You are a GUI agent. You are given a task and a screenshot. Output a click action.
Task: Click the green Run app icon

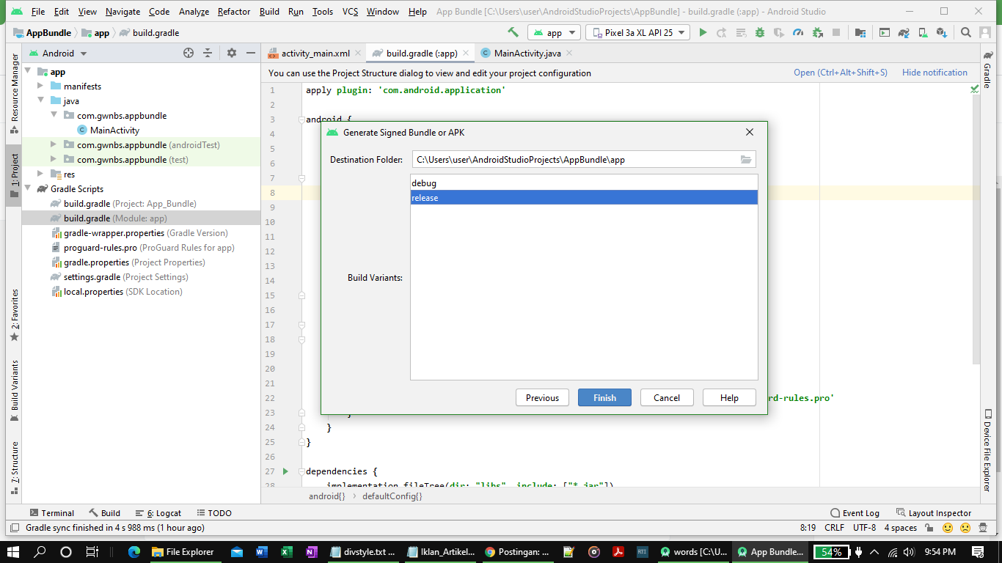702,32
